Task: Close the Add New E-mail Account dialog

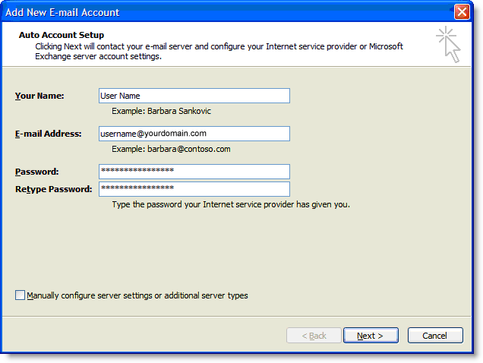Action: tap(461, 12)
